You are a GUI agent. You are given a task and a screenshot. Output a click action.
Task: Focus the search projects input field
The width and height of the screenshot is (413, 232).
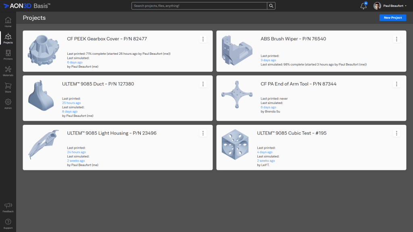pyautogui.click(x=199, y=6)
